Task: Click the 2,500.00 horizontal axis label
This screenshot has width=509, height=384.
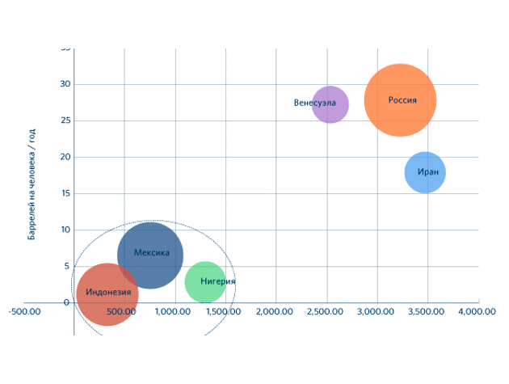Action: point(325,311)
